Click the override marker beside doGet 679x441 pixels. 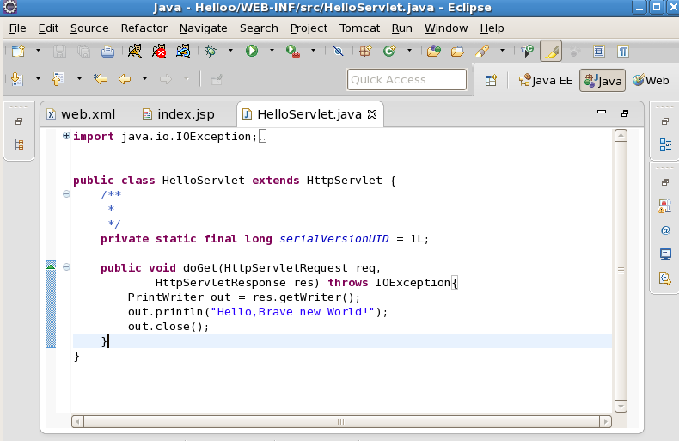click(x=51, y=266)
